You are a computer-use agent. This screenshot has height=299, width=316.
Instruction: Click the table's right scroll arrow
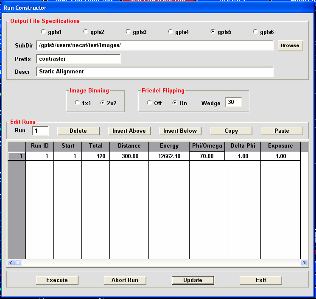coord(304,263)
